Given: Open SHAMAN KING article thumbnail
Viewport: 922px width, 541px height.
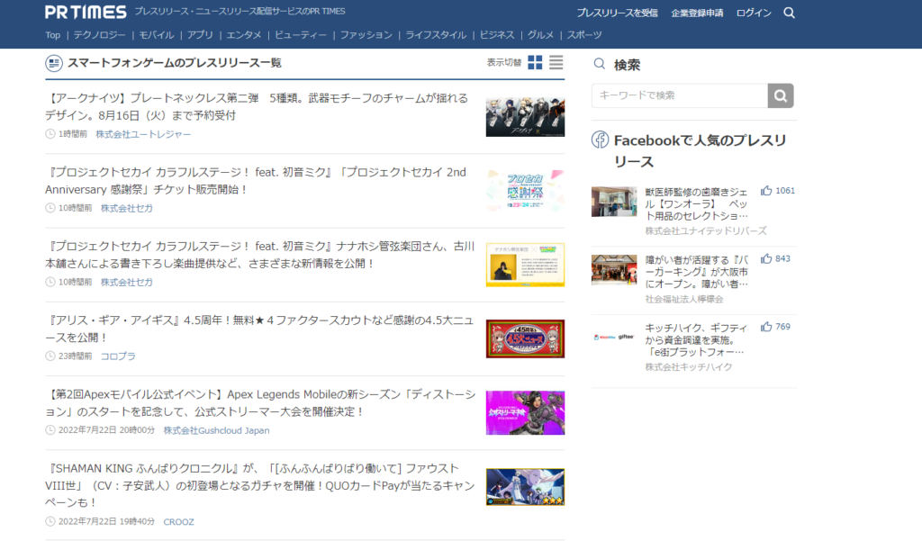Looking at the screenshot, I should (x=525, y=487).
